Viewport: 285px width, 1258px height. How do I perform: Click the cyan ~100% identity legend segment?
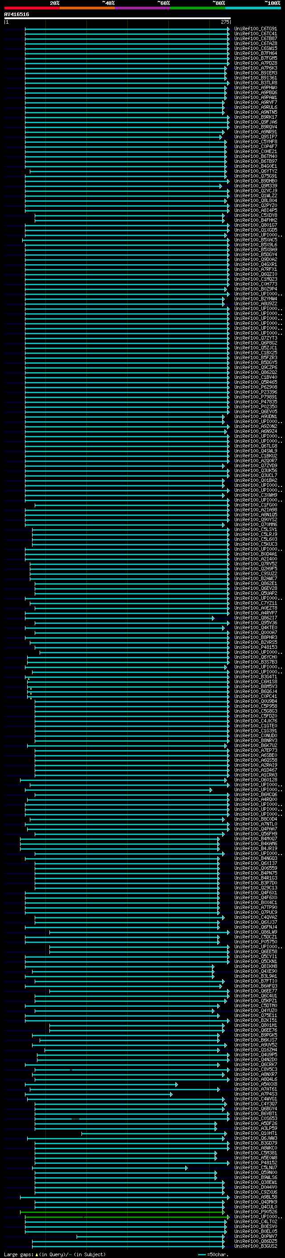(253, 8)
